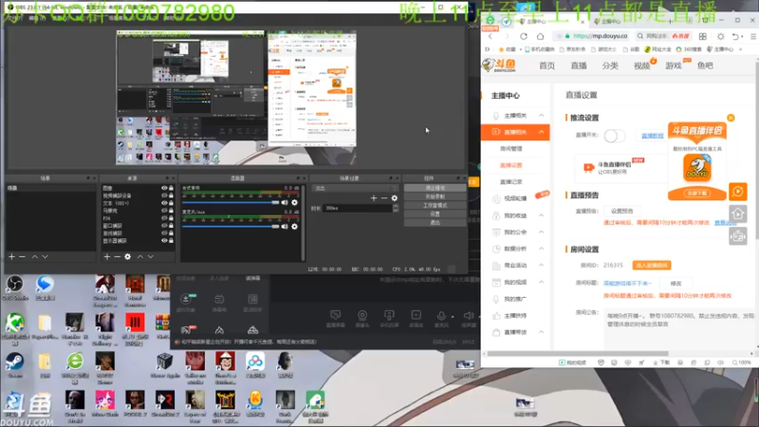
Task: Remove the selected scene in OBS
Action: (x=22, y=256)
